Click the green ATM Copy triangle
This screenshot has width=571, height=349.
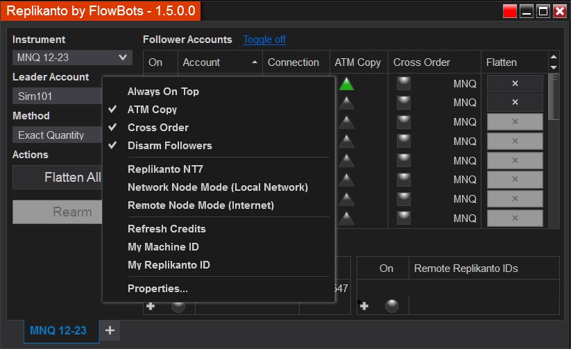coord(346,84)
